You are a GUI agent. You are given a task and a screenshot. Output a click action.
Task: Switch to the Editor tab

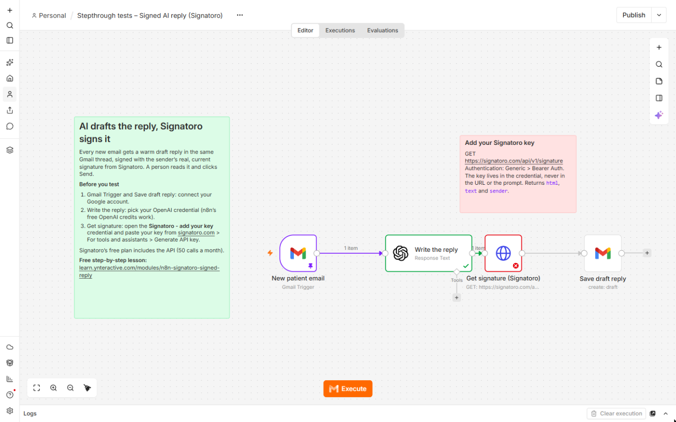(306, 30)
